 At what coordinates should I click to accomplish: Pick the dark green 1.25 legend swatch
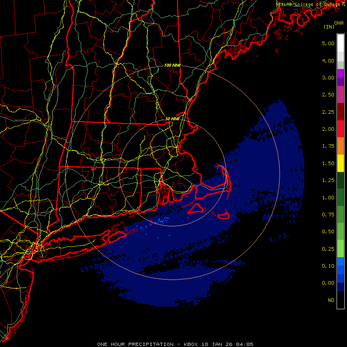click(340, 180)
